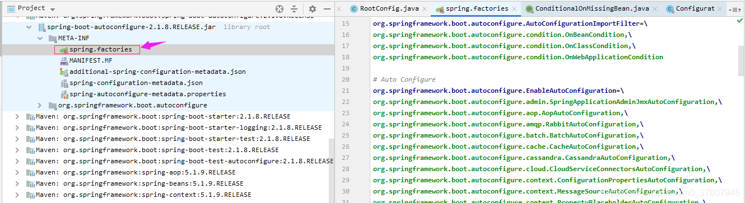Click the CloudServiceConnectorsAutoConfiguration line
745x203 pixels.
pyautogui.click(x=542, y=169)
